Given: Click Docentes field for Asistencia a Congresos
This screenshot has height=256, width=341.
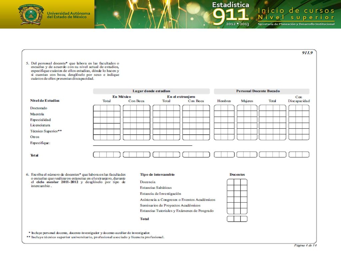Looking at the screenshot, I should [x=237, y=200].
